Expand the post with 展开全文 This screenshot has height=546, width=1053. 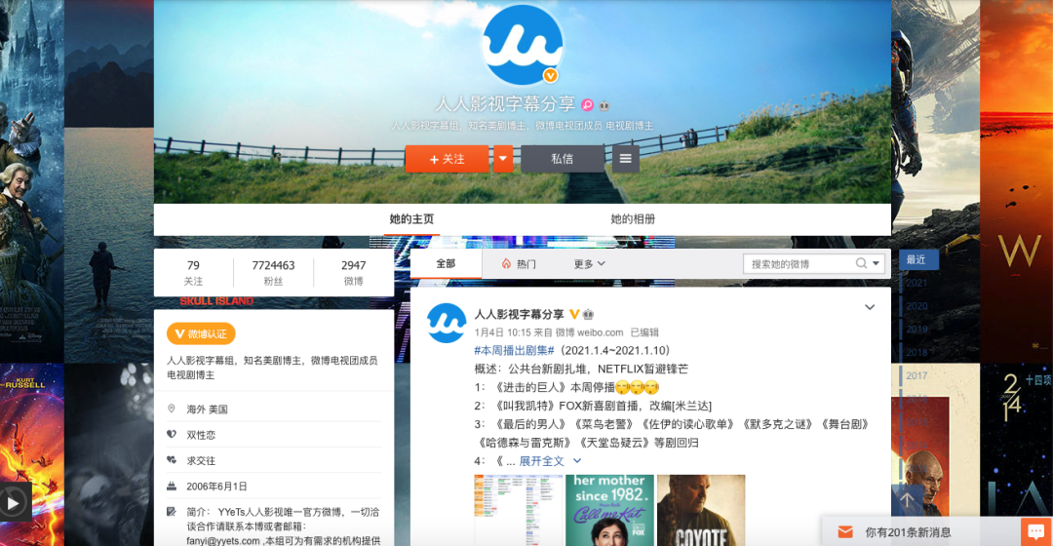(x=541, y=461)
